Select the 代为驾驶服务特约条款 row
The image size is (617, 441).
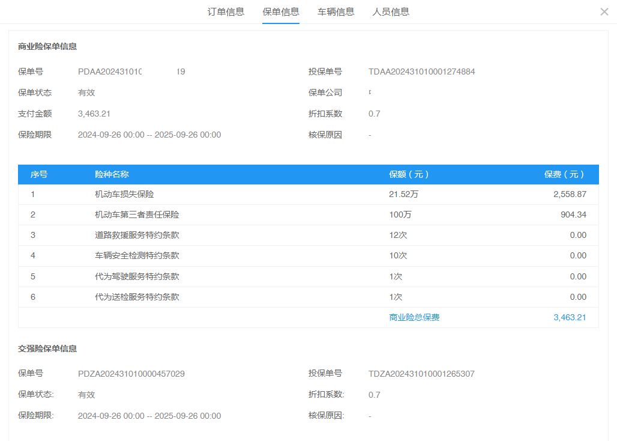137,276
